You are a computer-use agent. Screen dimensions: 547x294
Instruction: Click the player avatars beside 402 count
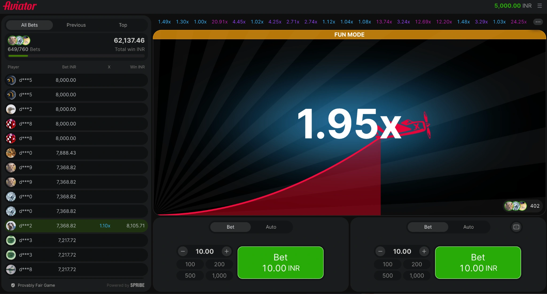[x=515, y=206]
